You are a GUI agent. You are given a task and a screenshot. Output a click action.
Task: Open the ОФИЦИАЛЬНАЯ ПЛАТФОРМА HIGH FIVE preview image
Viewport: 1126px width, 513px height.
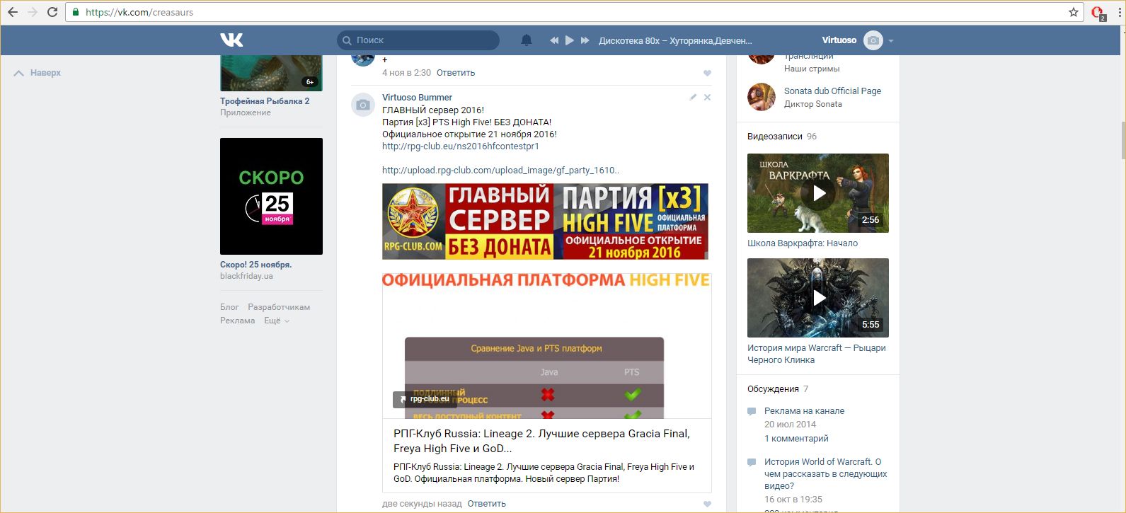coord(547,346)
